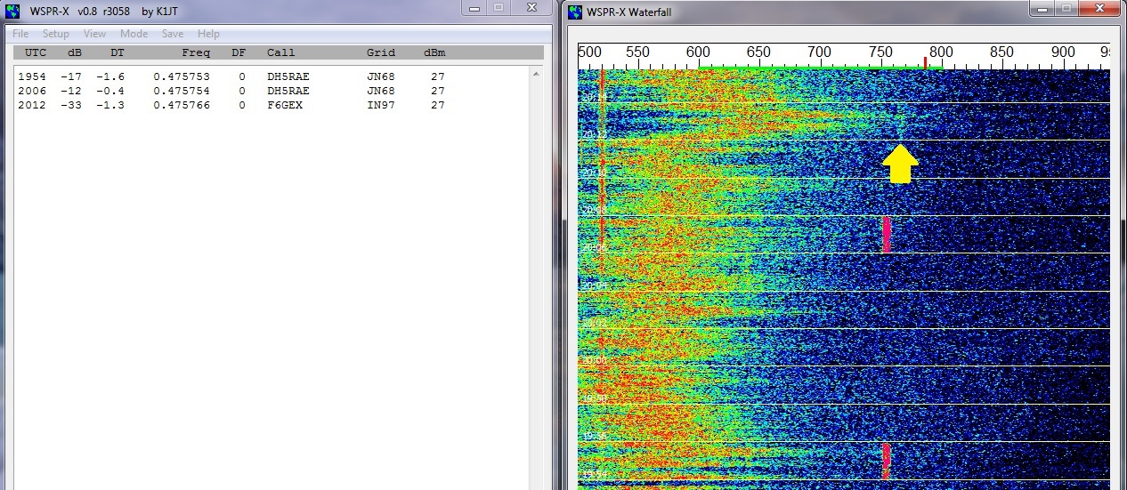Screen dimensions: 1127x490
Task: Close the WSPR-X main window
Action: pyautogui.click(x=530, y=8)
